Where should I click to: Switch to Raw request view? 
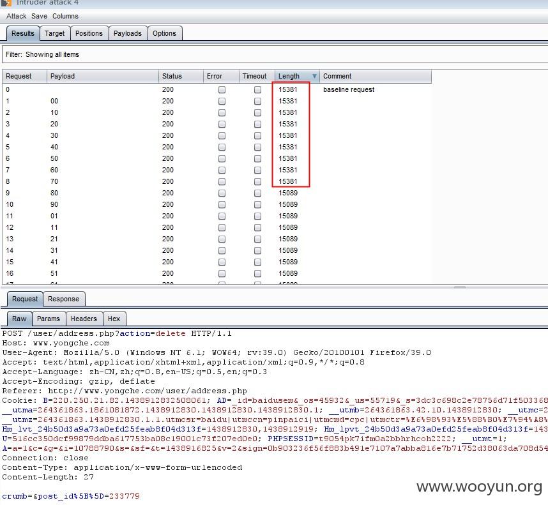19,319
